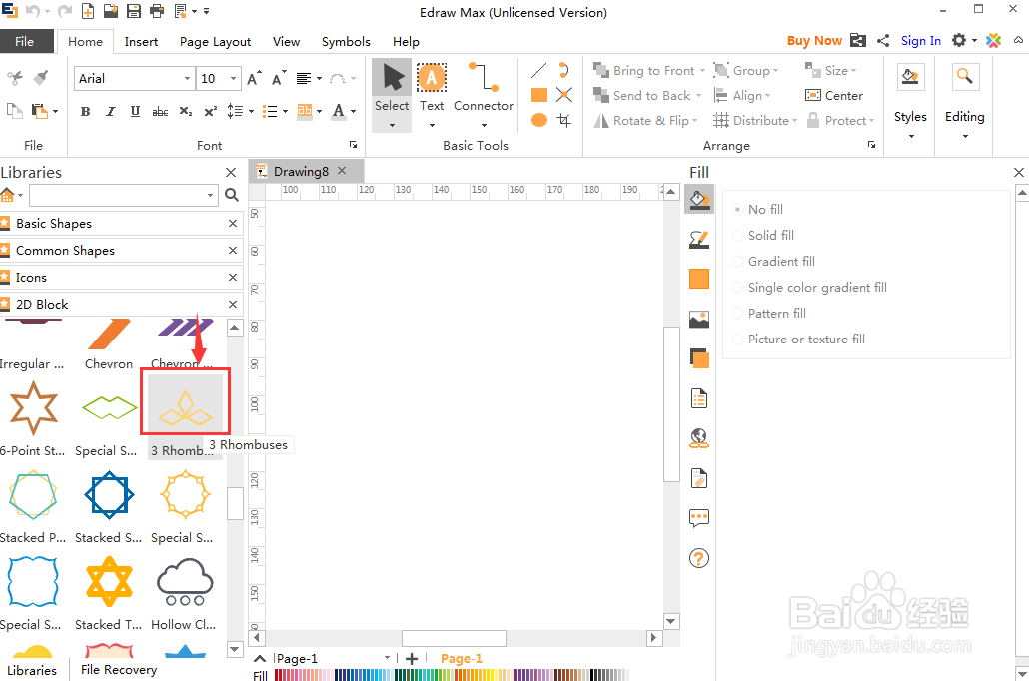This screenshot has width=1029, height=681.
Task: Close the Drawing8 document tab
Action: coord(342,171)
